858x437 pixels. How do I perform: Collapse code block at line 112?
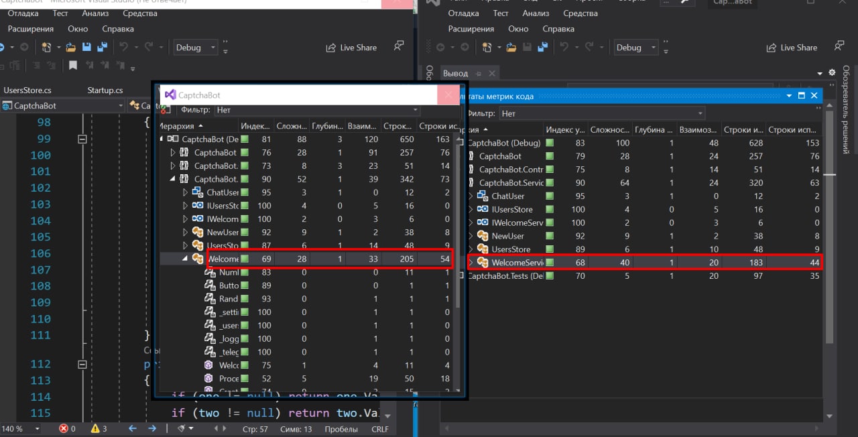[x=82, y=364]
